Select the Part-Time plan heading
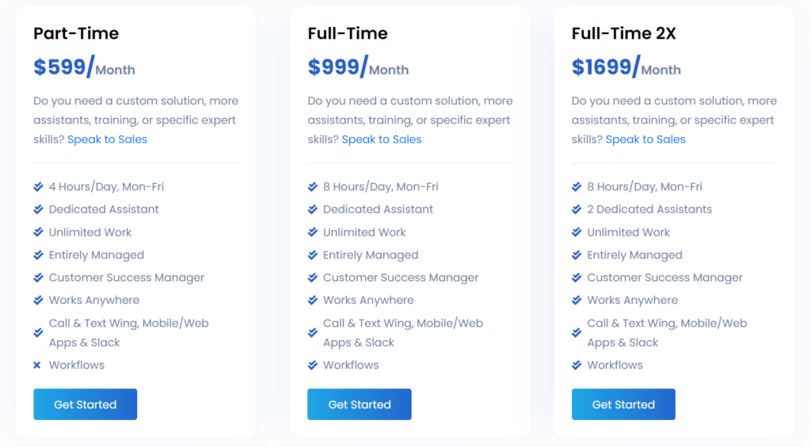 tap(76, 33)
